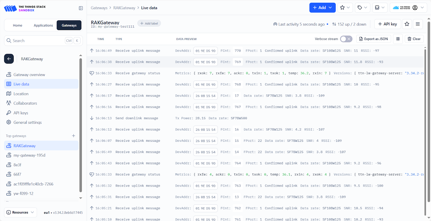Add a top gateway with plus icon
Viewport: 431px width, 221px height.
[x=74, y=136]
